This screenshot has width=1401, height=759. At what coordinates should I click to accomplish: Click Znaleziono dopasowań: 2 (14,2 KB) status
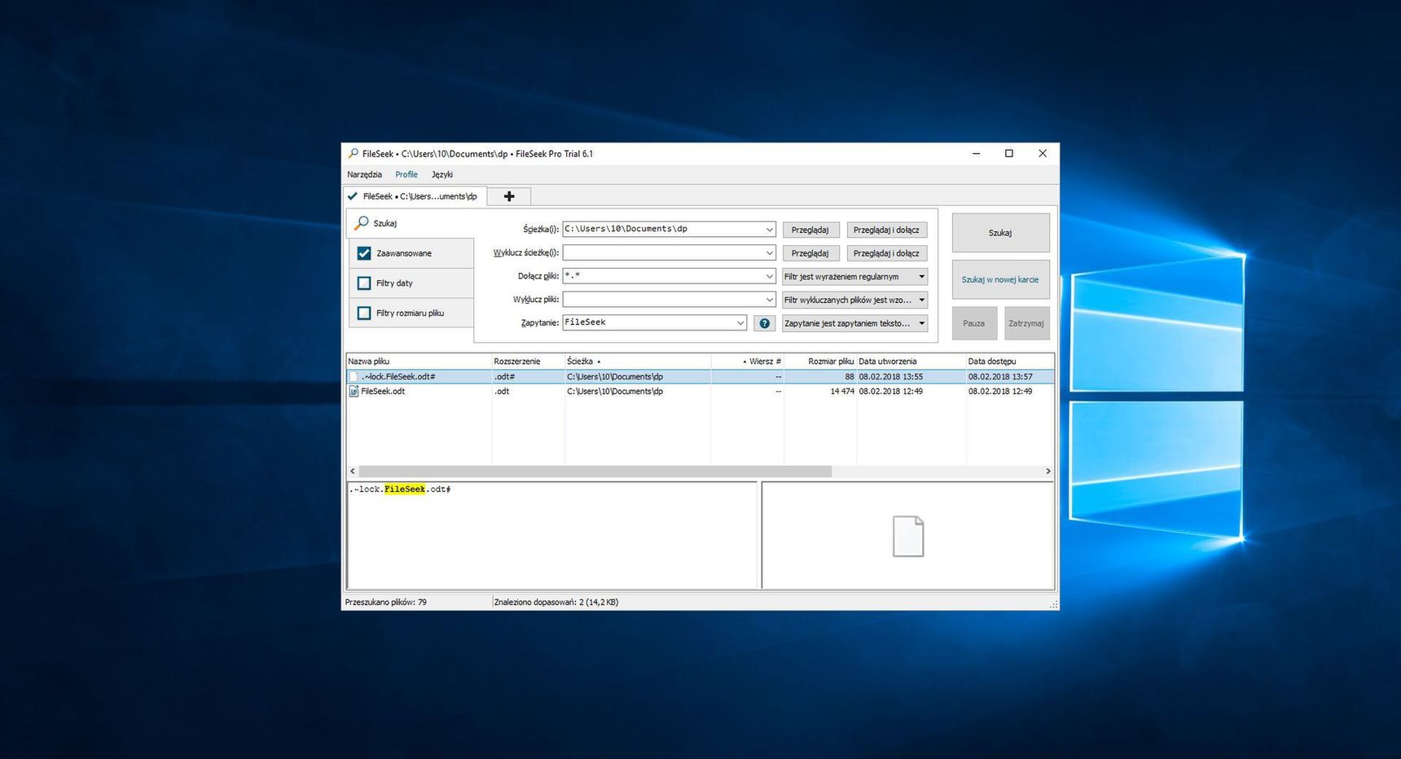[556, 603]
